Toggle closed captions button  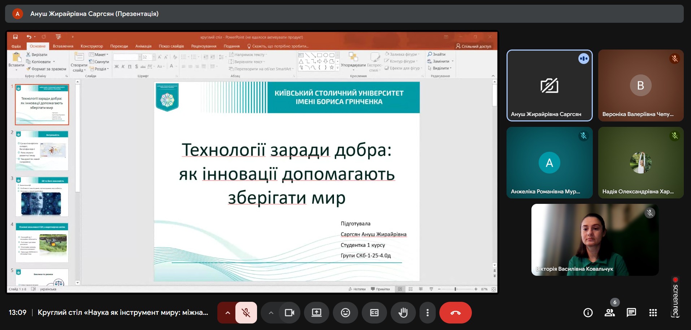click(374, 313)
